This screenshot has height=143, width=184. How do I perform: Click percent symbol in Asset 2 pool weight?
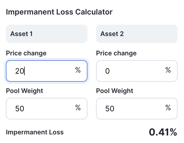point(168,108)
